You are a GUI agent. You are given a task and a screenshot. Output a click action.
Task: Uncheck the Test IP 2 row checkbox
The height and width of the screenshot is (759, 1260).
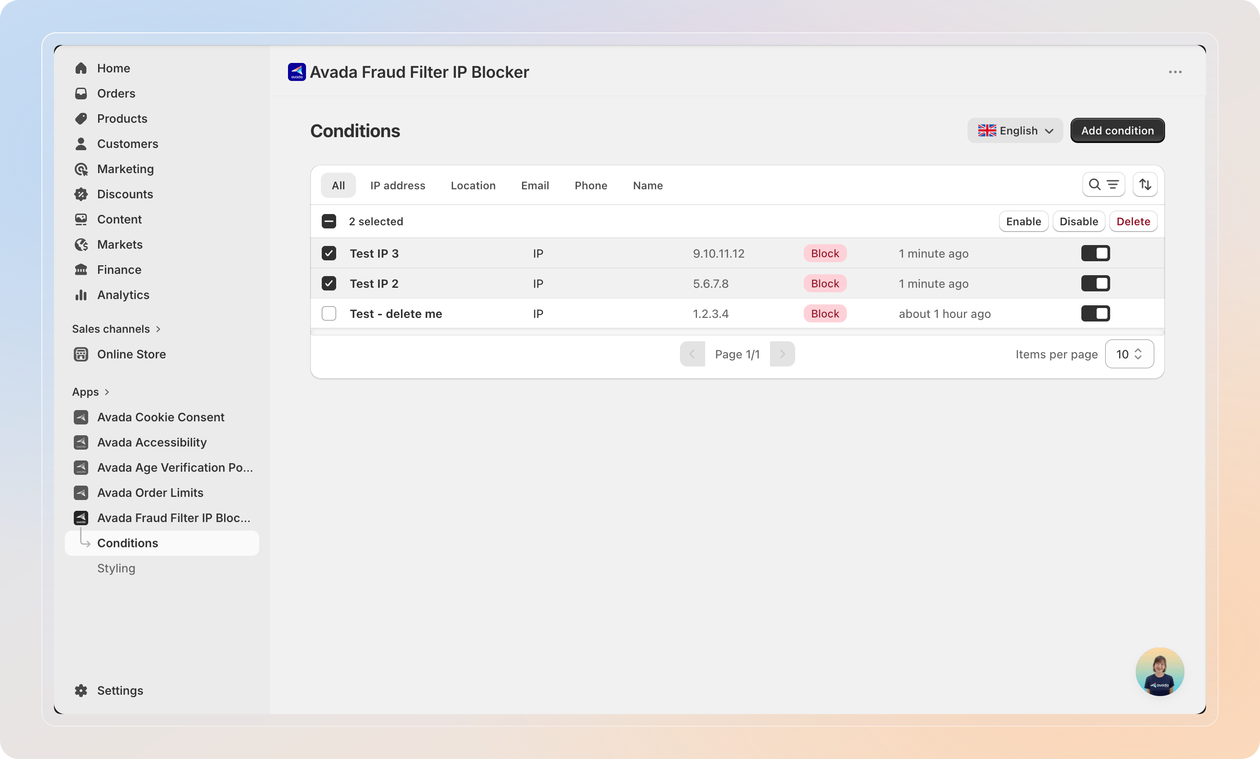(x=329, y=284)
